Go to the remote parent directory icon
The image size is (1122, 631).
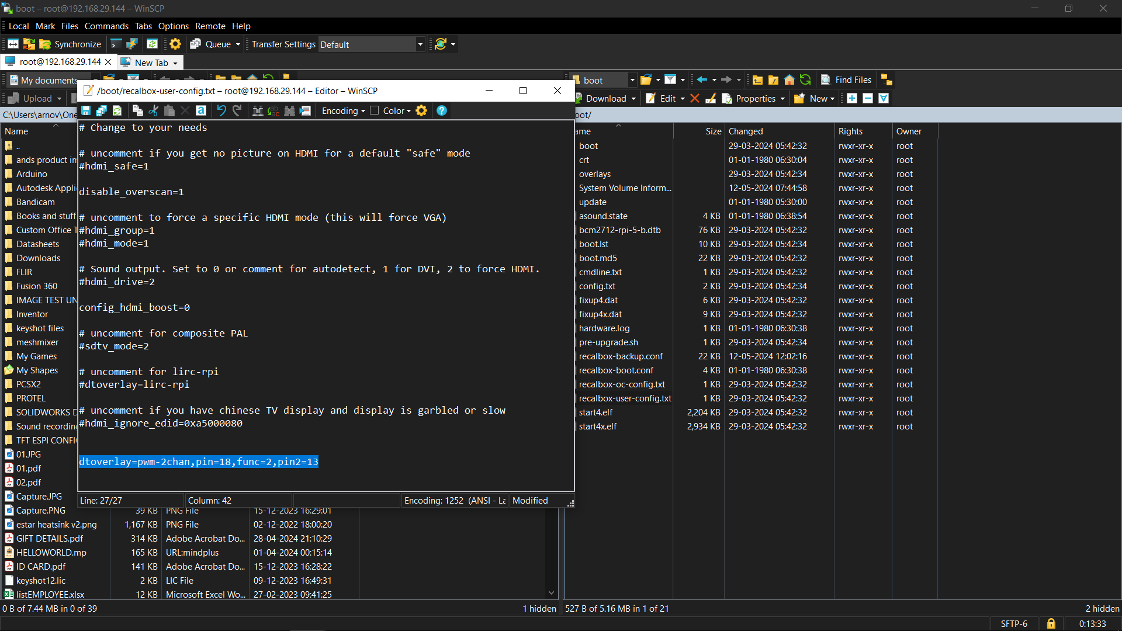click(757, 80)
